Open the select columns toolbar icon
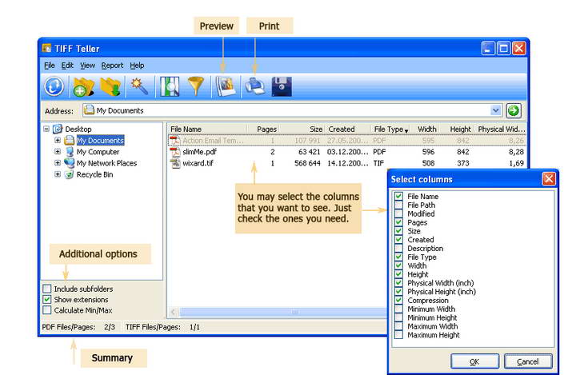The width and height of the screenshot is (568, 375). click(170, 87)
